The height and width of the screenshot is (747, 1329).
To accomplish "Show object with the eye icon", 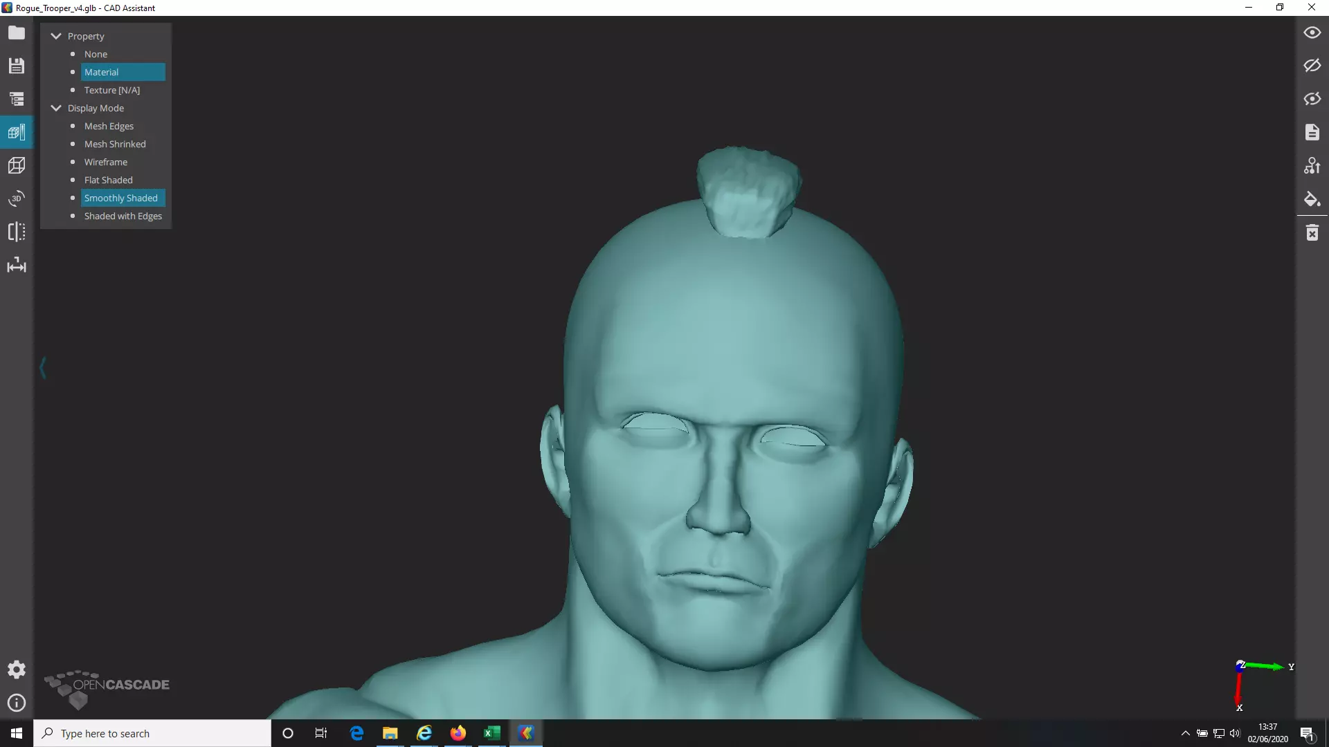I will [x=1312, y=33].
